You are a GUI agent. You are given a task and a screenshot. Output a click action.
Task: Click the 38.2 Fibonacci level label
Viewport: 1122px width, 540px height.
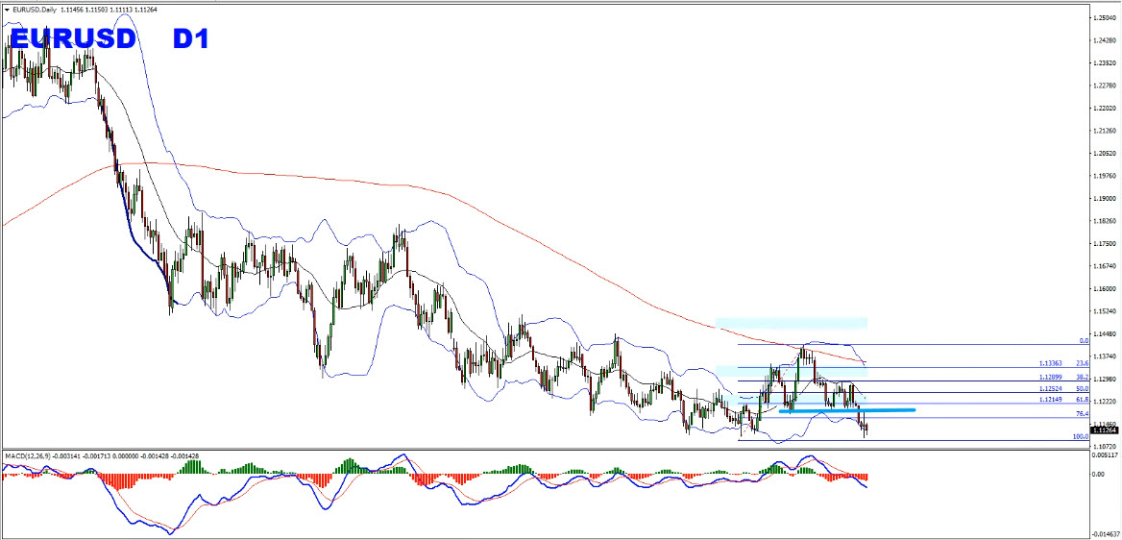pyautogui.click(x=1081, y=378)
